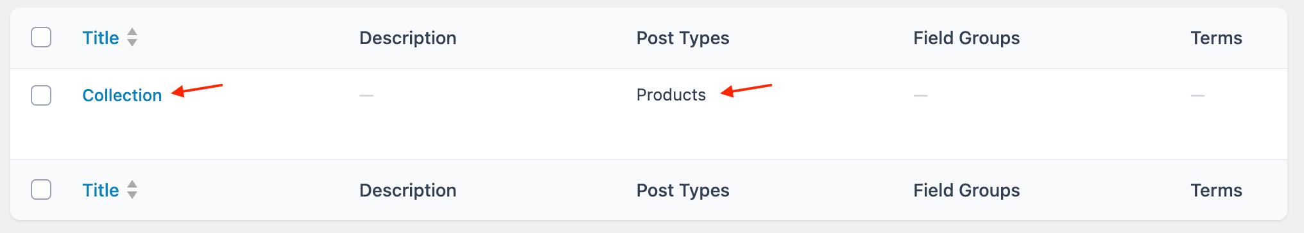
Task: Click the Description label in the footer row
Action: click(x=407, y=190)
